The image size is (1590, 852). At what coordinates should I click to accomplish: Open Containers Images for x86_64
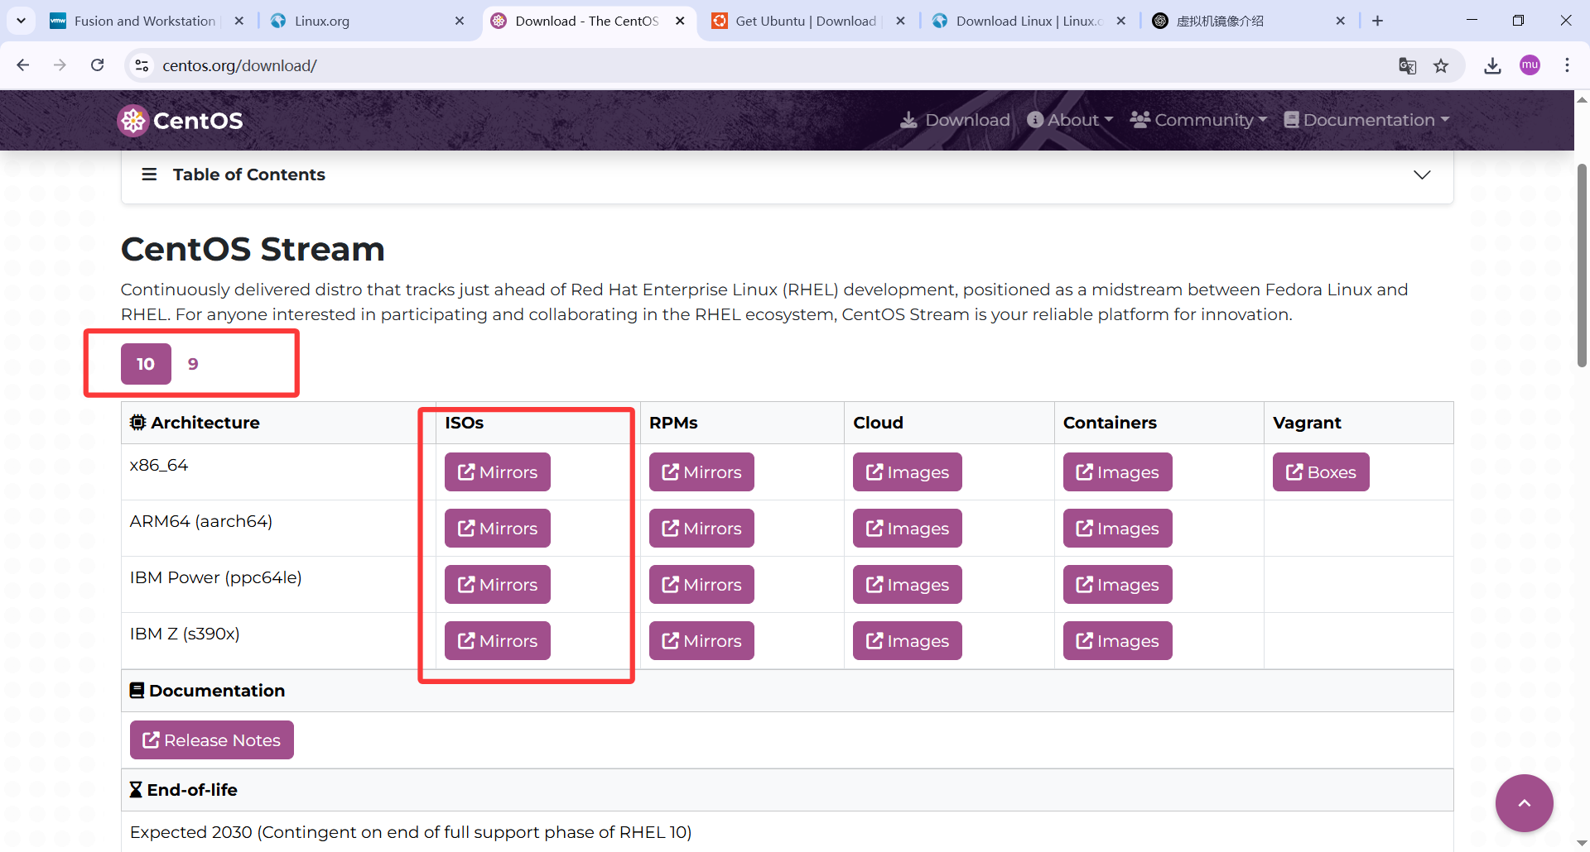pos(1117,472)
